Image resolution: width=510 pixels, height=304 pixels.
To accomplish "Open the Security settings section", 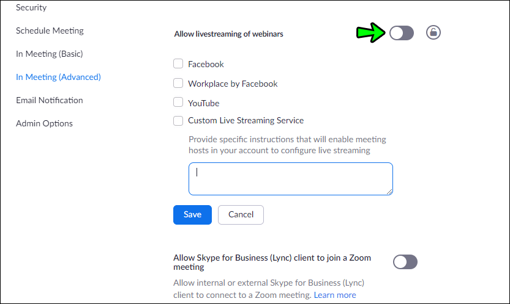I will coord(31,7).
